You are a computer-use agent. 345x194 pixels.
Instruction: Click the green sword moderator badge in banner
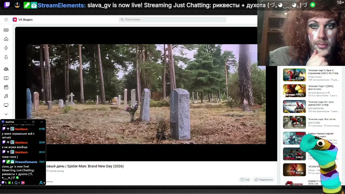27,5
